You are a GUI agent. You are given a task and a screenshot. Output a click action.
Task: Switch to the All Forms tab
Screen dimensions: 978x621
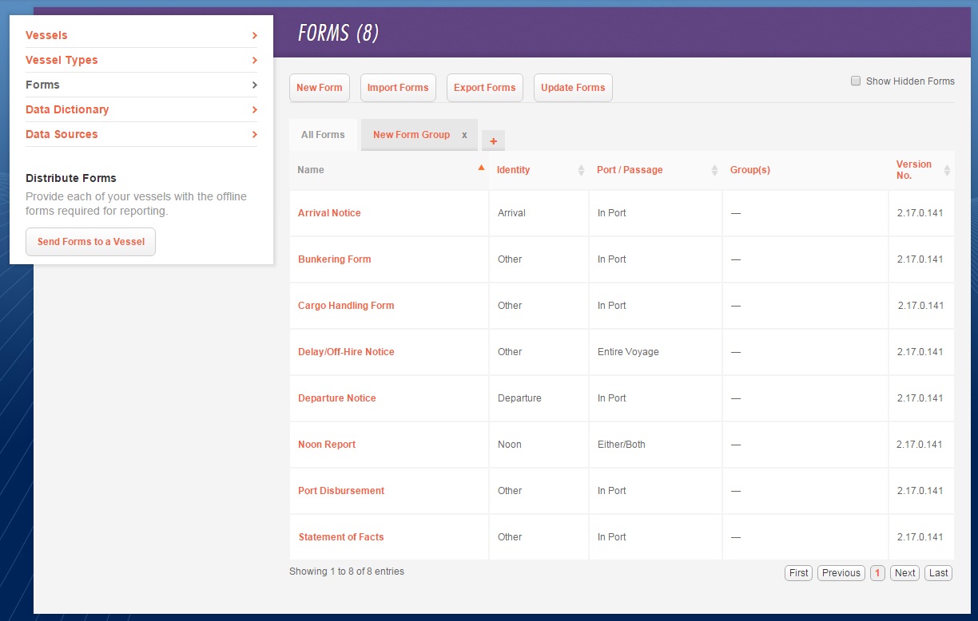[323, 135]
